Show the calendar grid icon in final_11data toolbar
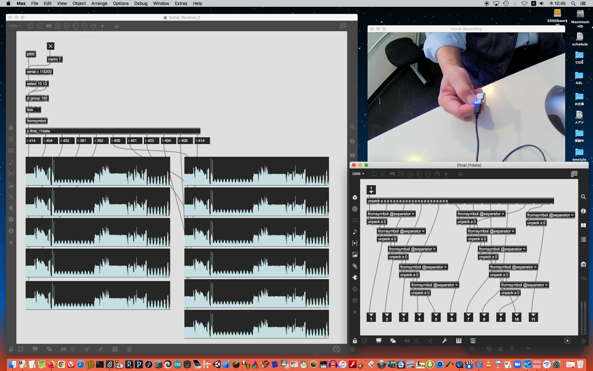The width and height of the screenshot is (593, 371). pyautogui.click(x=574, y=174)
